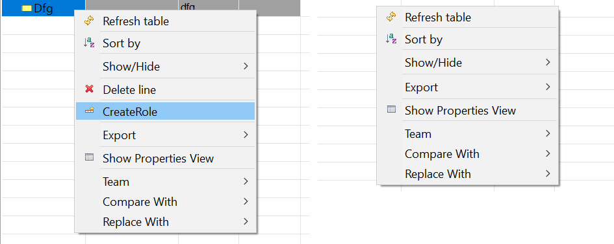Expand the Show/Hide submenu arrow in the left menu

pos(246,66)
